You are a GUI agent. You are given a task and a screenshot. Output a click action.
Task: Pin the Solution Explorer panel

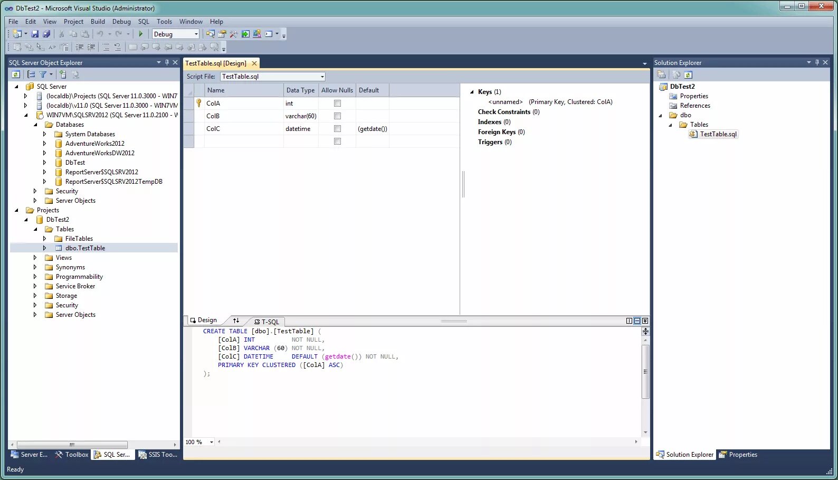[817, 62]
